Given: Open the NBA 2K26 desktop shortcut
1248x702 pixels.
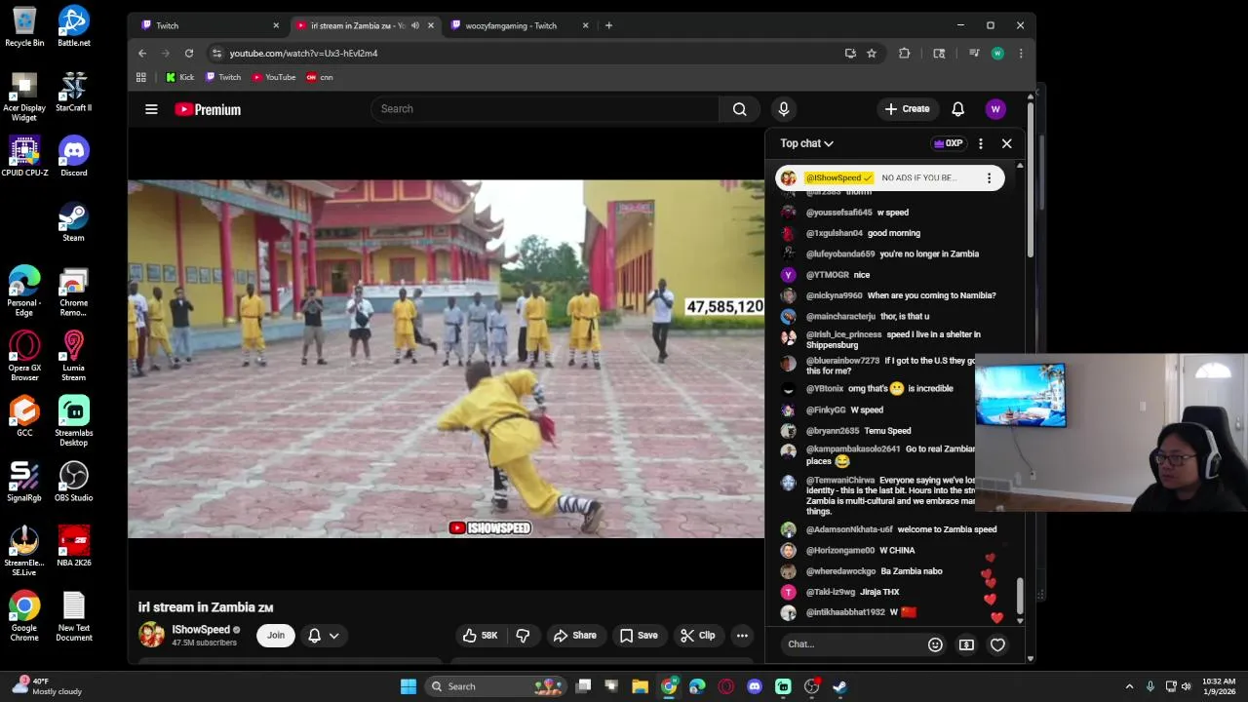Looking at the screenshot, I should [x=74, y=547].
